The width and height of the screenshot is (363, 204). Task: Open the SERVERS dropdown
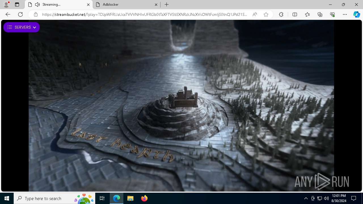(x=22, y=27)
